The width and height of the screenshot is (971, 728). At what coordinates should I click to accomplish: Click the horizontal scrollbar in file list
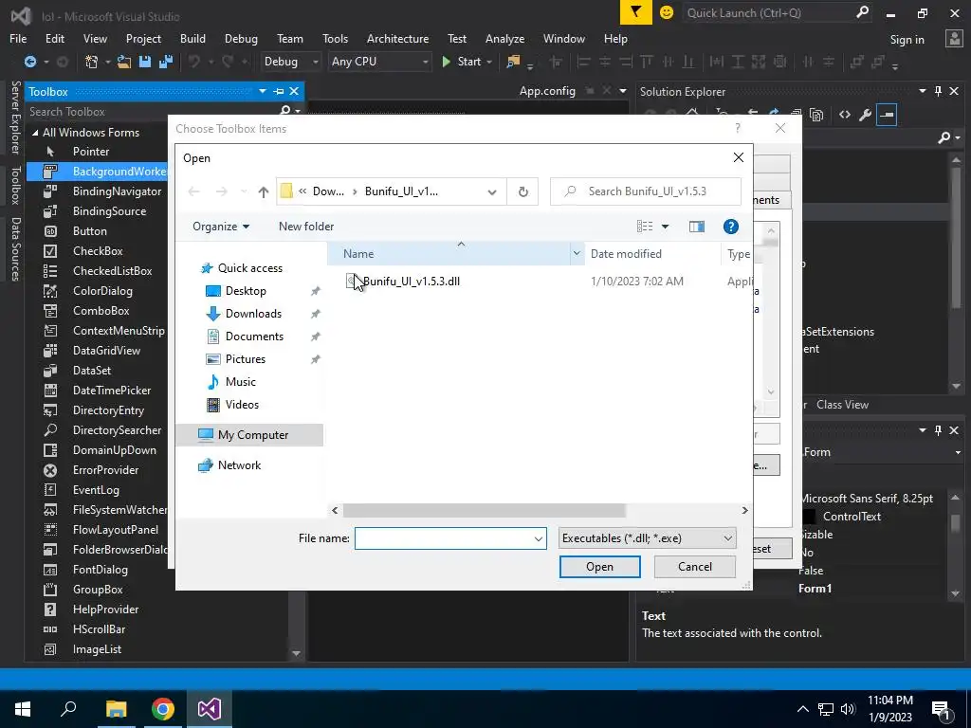(x=485, y=511)
